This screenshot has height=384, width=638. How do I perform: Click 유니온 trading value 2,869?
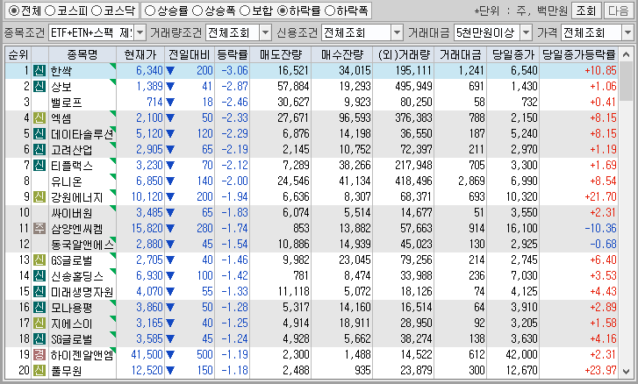click(471, 181)
